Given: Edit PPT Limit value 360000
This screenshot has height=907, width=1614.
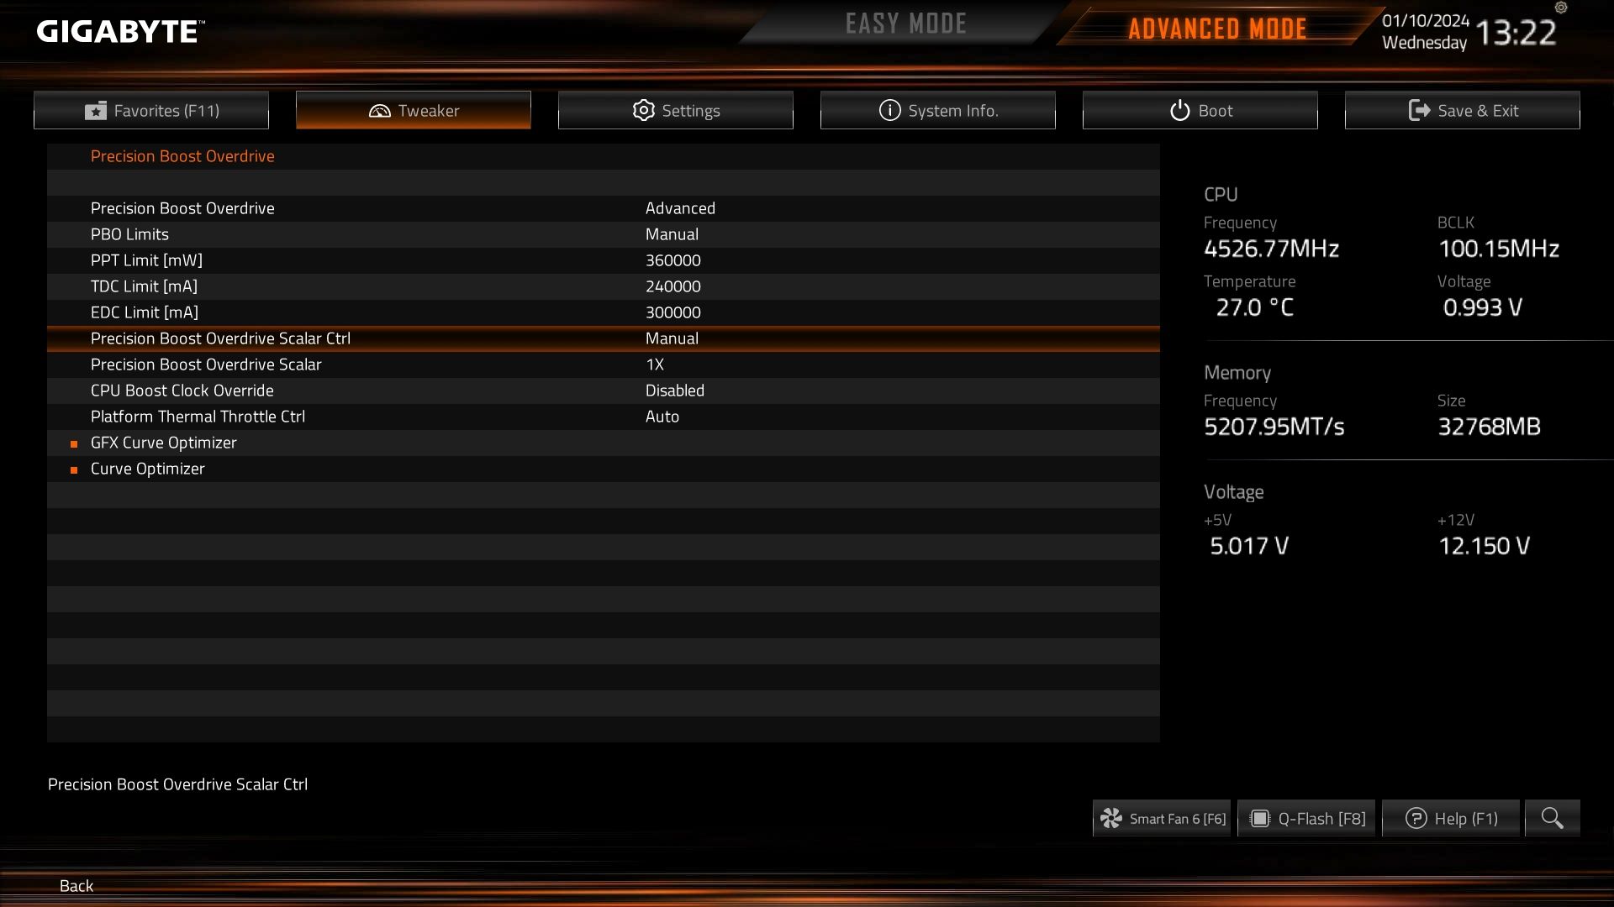Looking at the screenshot, I should 672,260.
